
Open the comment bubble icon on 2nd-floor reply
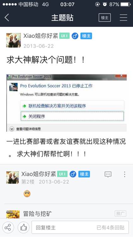(108, 174)
